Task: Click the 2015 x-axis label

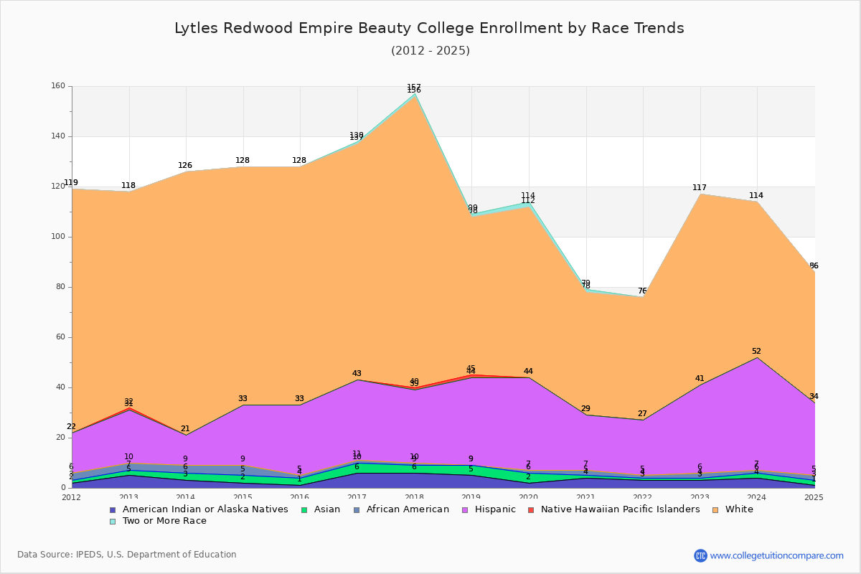Action: [x=243, y=497]
